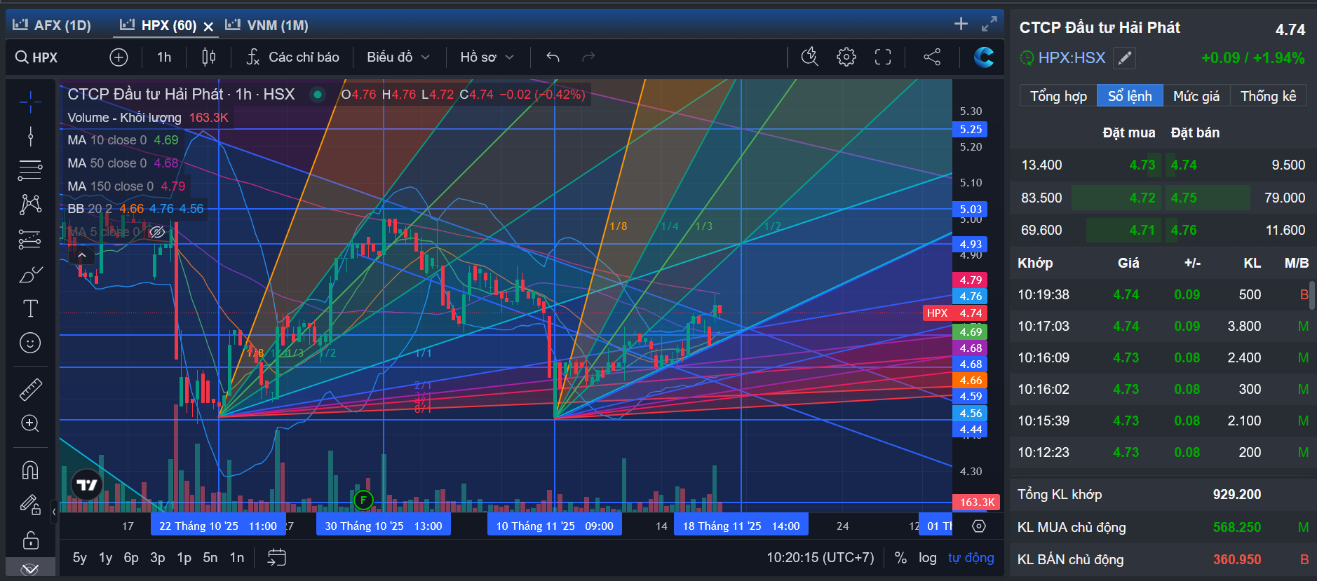This screenshot has height=581, width=1317.
Task: Select the brush drawing tool
Action: pos(30,274)
